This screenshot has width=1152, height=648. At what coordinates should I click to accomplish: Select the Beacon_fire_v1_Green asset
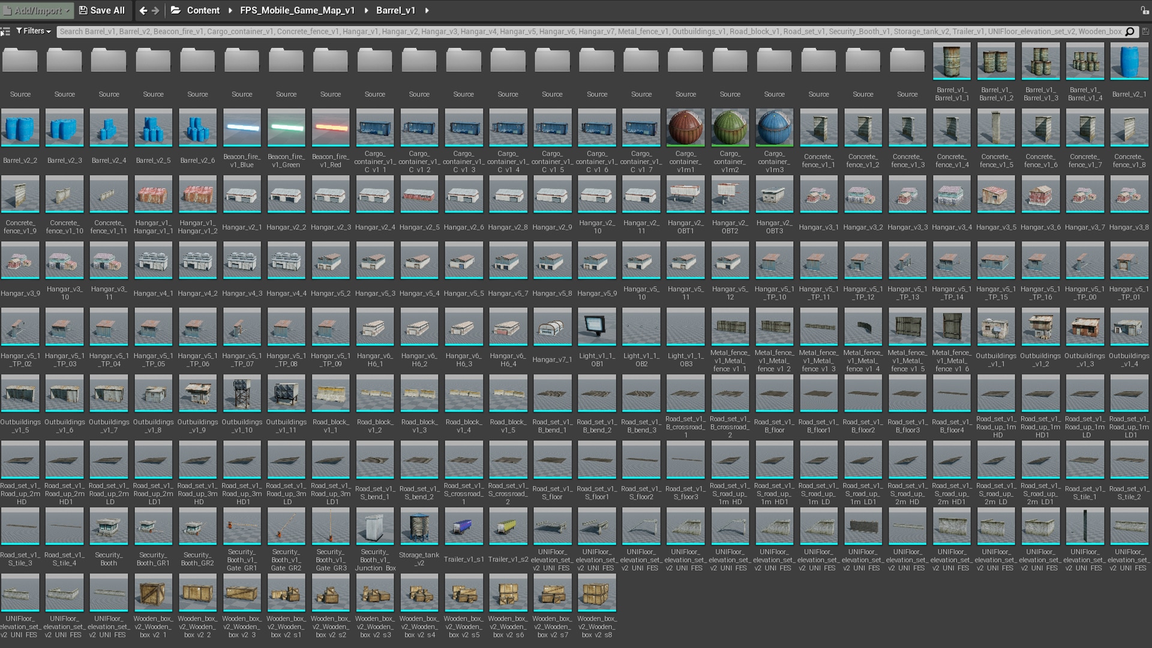[286, 127]
